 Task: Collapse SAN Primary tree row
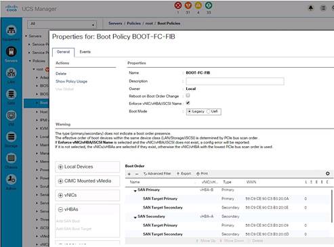(135, 191)
